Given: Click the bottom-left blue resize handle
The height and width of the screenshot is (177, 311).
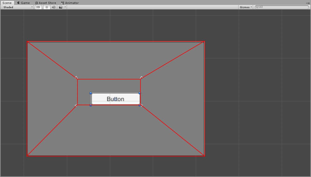Looking at the screenshot, I should point(91,105).
